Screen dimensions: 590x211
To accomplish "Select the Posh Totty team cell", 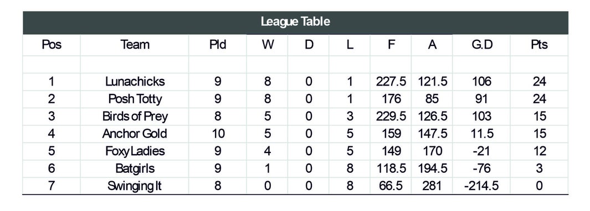I will [135, 99].
